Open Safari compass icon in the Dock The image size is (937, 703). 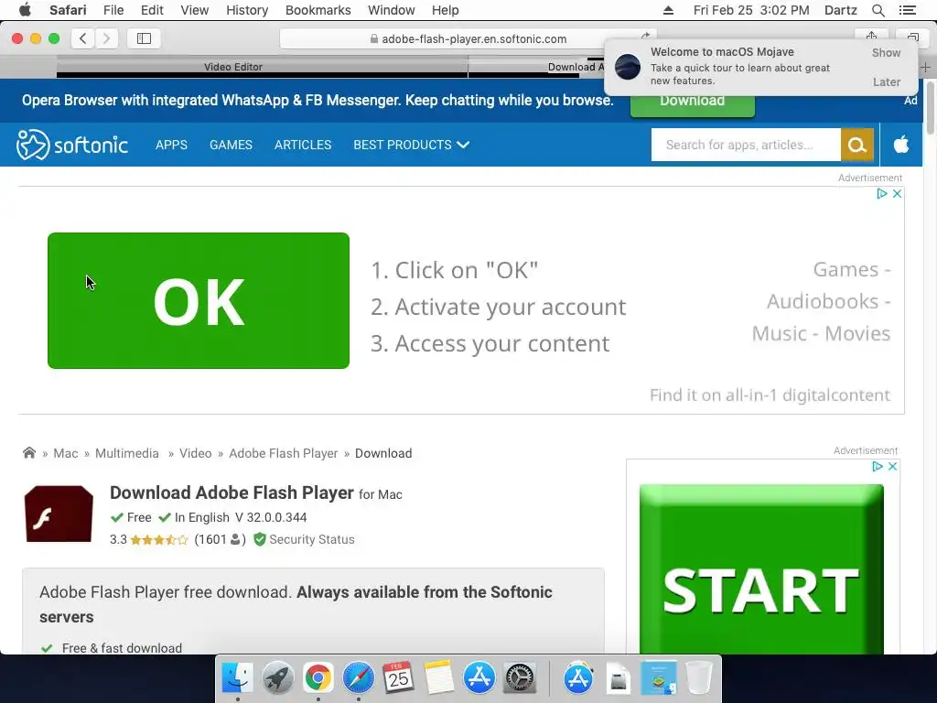coord(358,678)
